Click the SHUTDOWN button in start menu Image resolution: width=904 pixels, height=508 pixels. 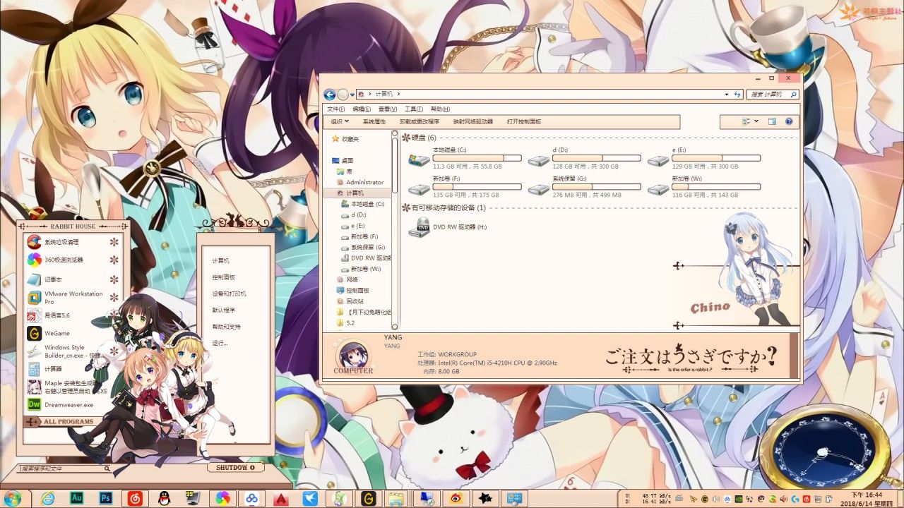(x=236, y=468)
